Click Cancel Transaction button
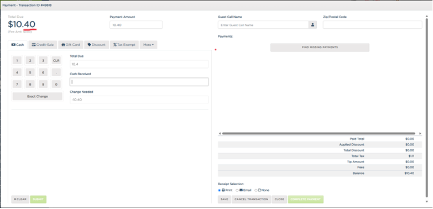433x209 pixels. coord(251,200)
